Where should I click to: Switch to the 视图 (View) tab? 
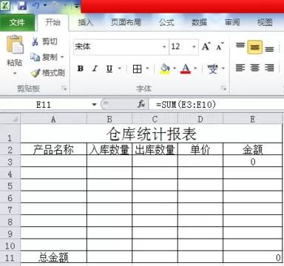(265, 22)
